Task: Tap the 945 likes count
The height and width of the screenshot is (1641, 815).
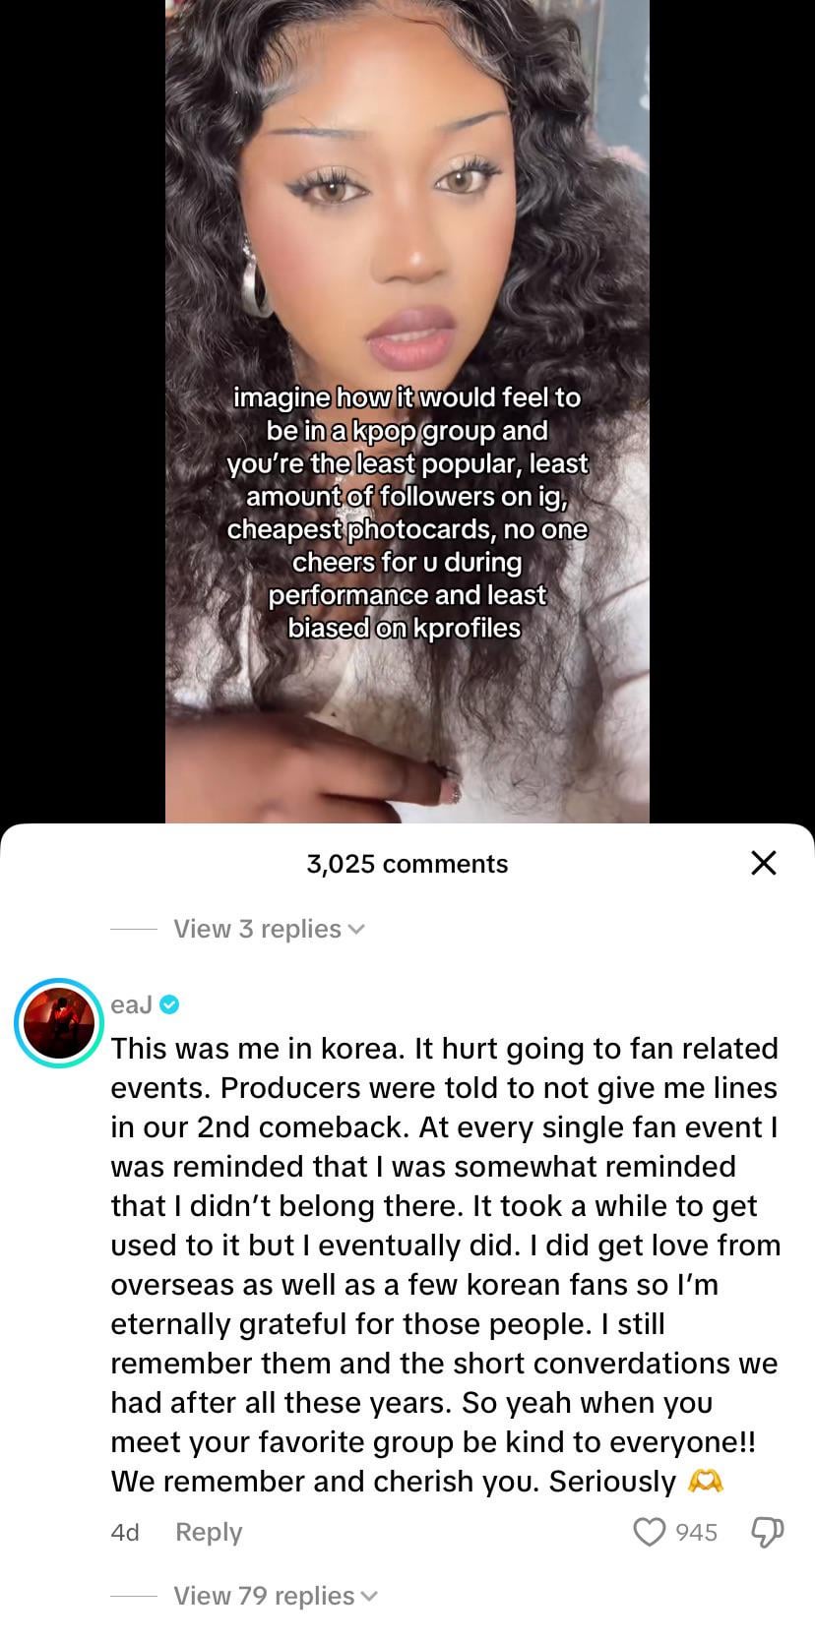Action: (697, 1533)
